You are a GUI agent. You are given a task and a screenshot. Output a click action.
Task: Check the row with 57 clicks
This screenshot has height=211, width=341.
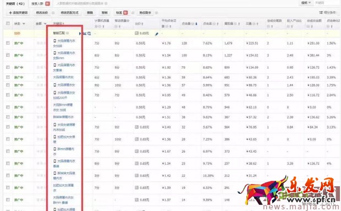(x=8, y=85)
